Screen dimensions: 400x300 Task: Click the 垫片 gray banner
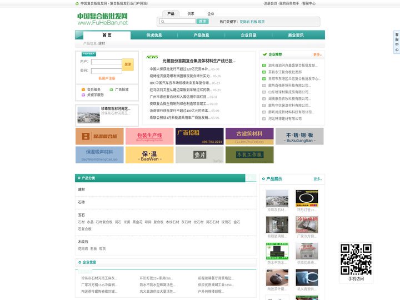point(199,155)
